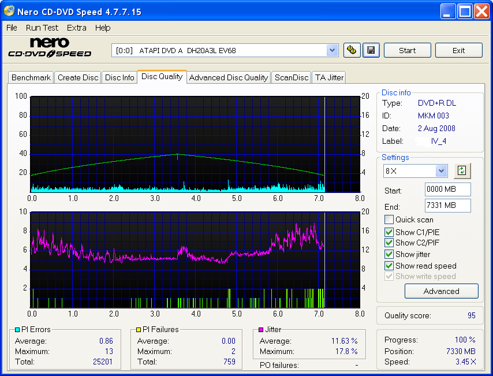Click the PI Failures yellow legend marker

pyautogui.click(x=139, y=329)
